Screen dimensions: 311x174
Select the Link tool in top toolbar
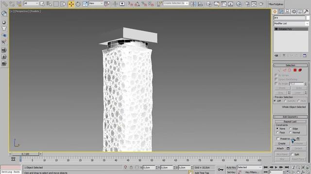5,4
